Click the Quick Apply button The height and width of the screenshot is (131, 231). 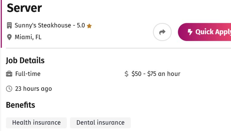click(x=204, y=32)
